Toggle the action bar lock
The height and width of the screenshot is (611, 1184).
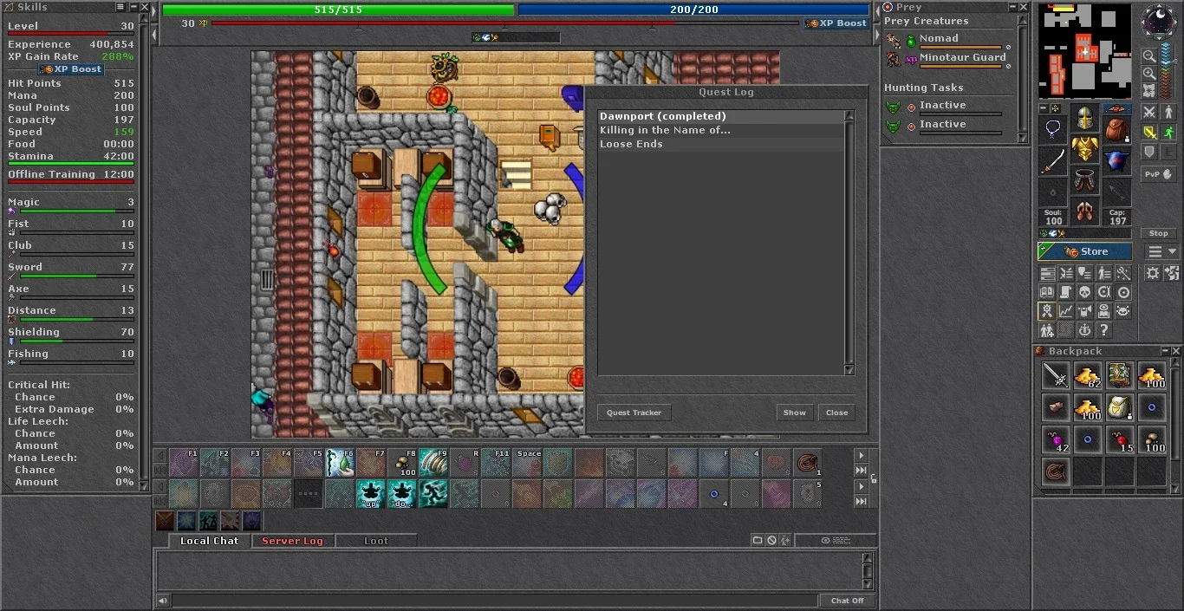874,478
